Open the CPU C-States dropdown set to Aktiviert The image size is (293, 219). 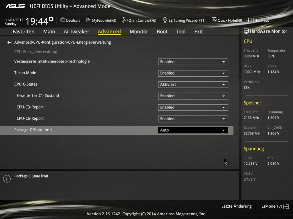[193, 85]
